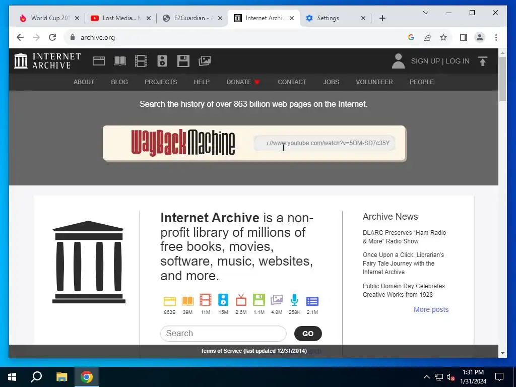Open the Windows Start menu
Screen dimensions: 516x387
(12, 377)
